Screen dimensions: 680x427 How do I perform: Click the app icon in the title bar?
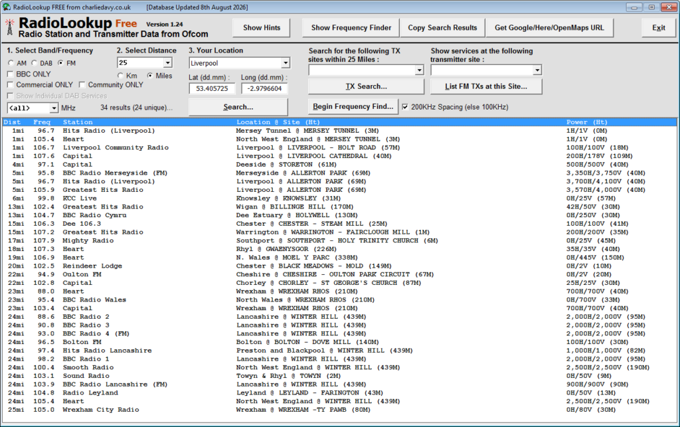pos(7,7)
